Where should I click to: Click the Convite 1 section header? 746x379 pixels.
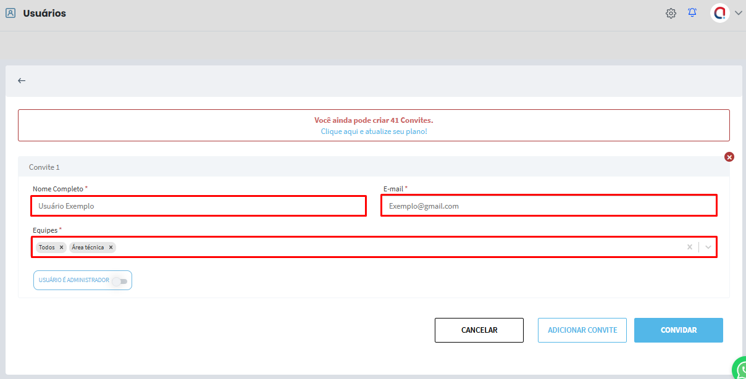pyautogui.click(x=44, y=167)
